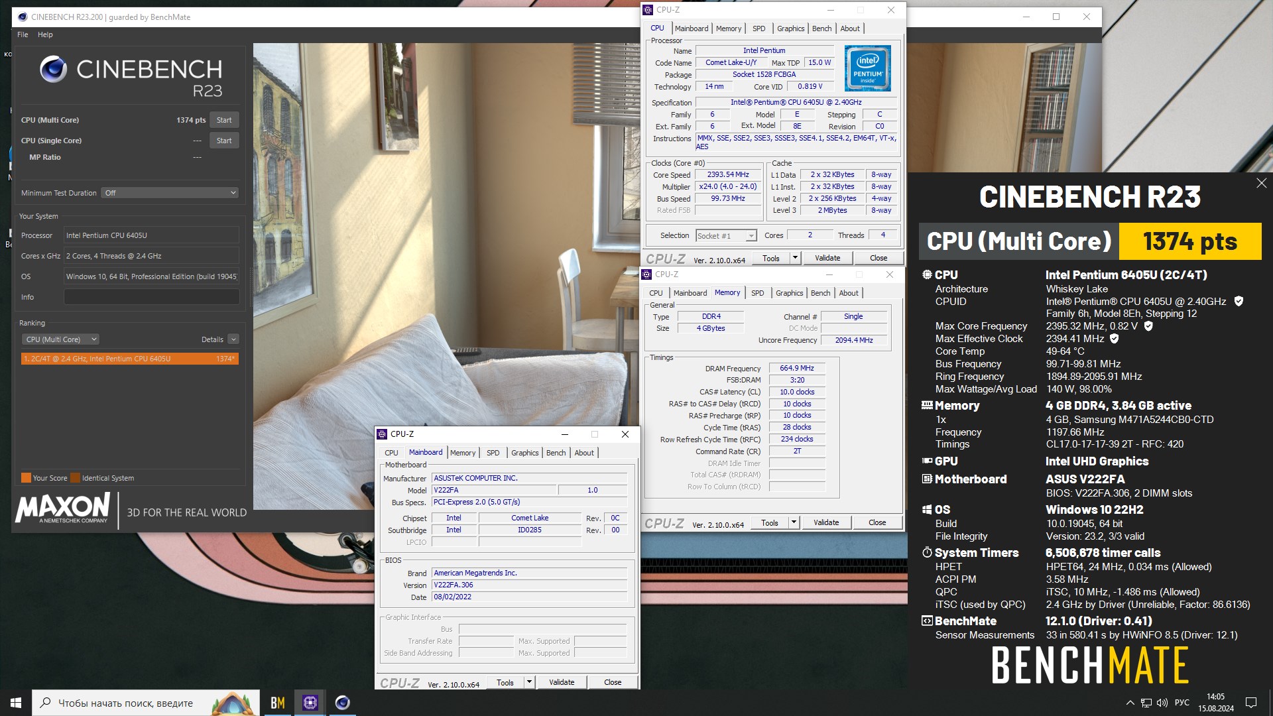Open the notification center icon
This screenshot has height=716, width=1273.
(1251, 703)
